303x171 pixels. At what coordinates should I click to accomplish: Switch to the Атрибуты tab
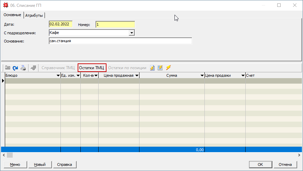click(x=34, y=15)
